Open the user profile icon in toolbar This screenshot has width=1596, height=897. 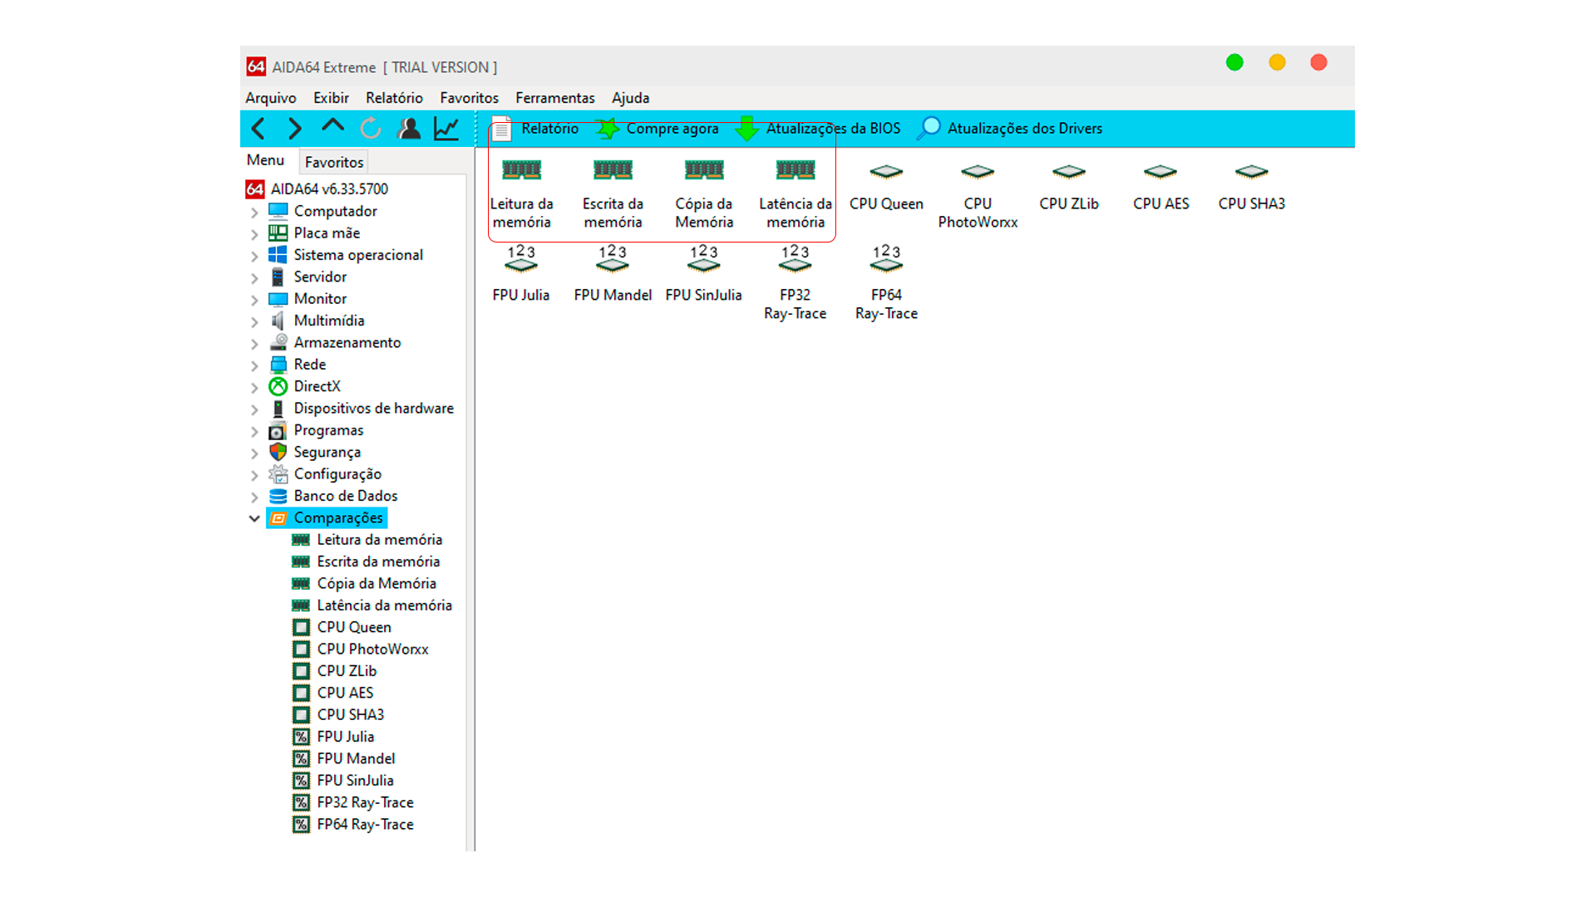point(409,129)
